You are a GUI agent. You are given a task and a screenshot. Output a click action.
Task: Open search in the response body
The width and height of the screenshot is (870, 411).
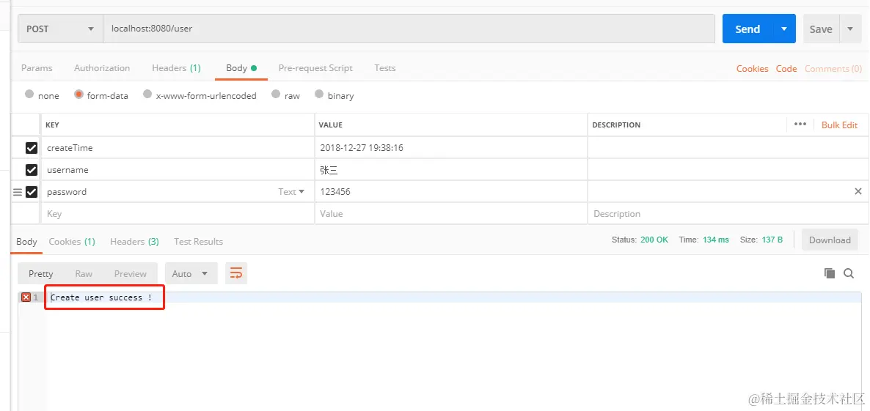click(849, 273)
